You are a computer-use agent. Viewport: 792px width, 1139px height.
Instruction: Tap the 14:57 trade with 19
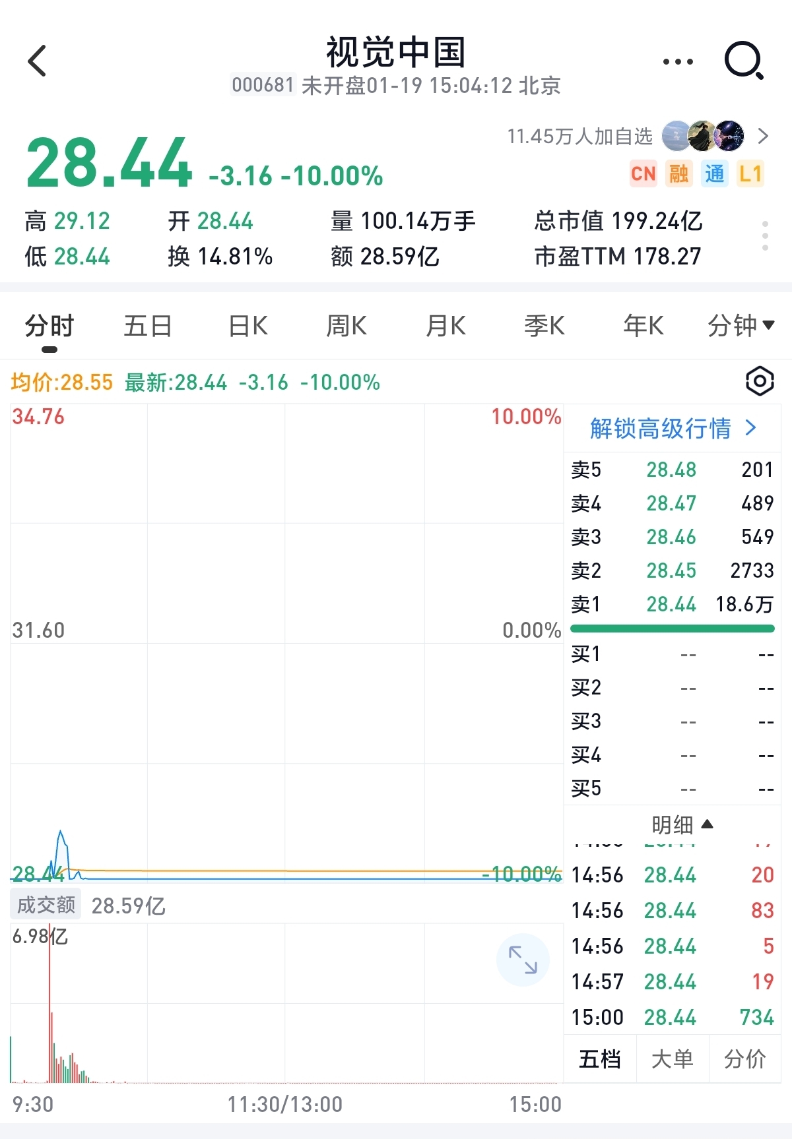point(672,981)
